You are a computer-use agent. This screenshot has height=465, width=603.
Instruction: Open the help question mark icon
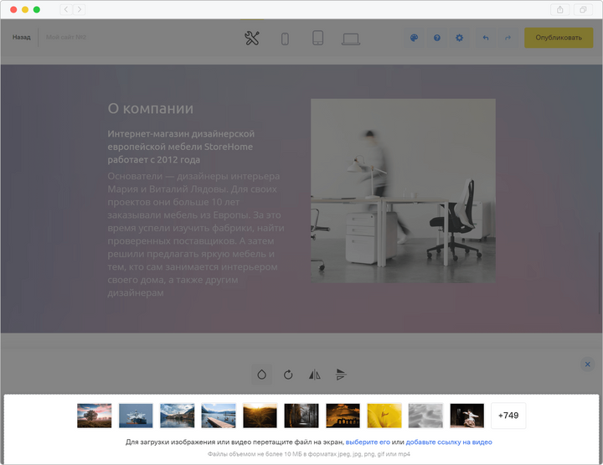coord(436,38)
